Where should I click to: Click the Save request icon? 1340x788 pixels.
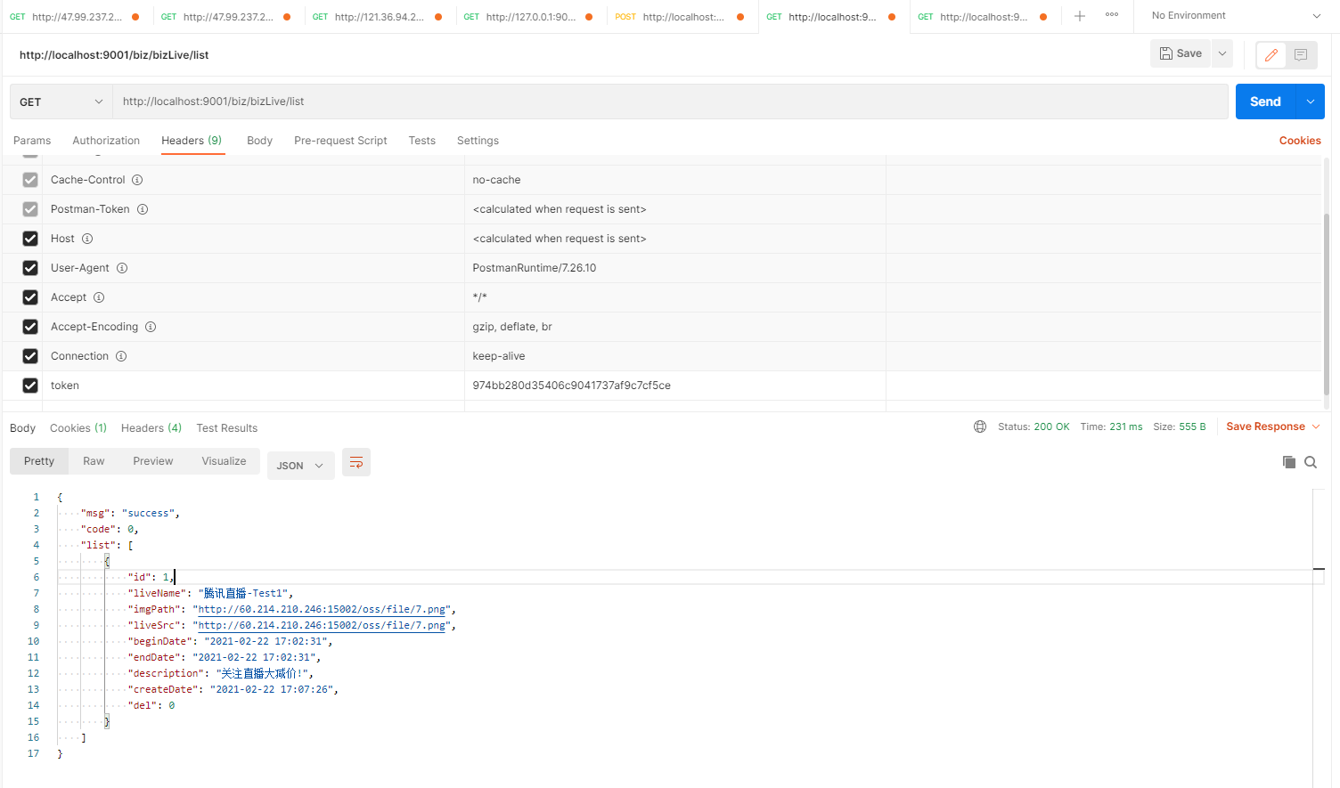[1180, 53]
